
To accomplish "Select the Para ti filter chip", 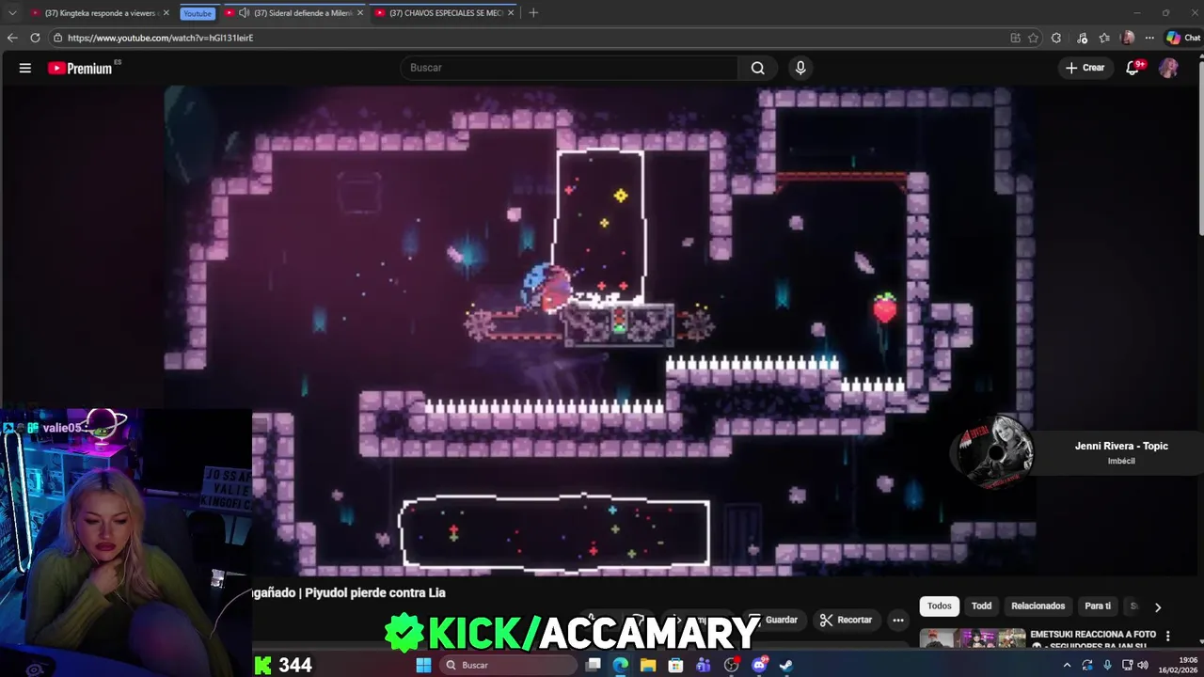I will [x=1098, y=606].
